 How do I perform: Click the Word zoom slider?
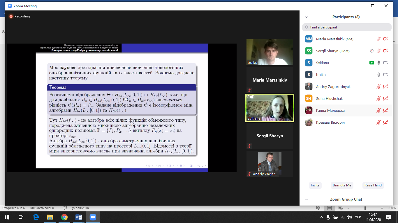pos(365,208)
